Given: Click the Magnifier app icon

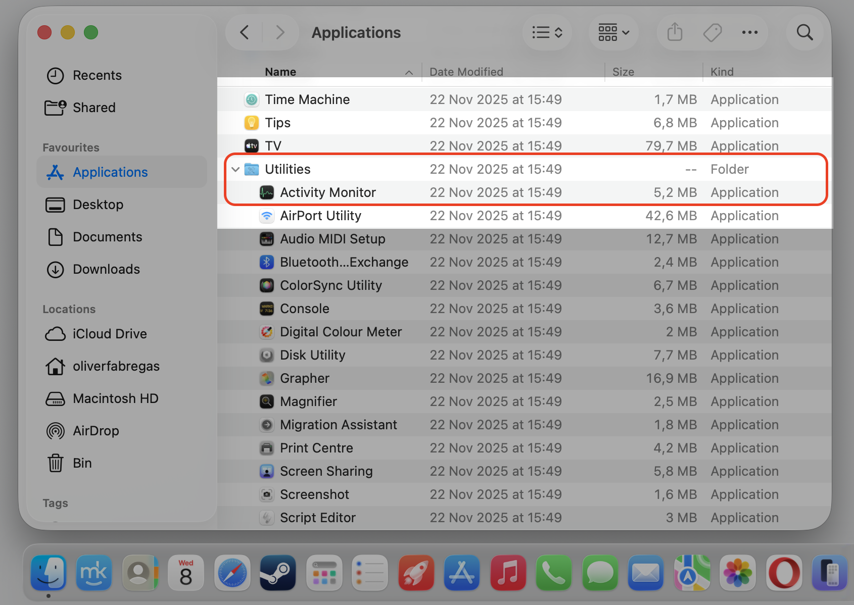Looking at the screenshot, I should tap(267, 401).
